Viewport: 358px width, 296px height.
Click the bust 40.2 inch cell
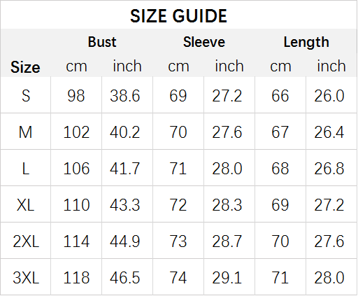(x=127, y=132)
